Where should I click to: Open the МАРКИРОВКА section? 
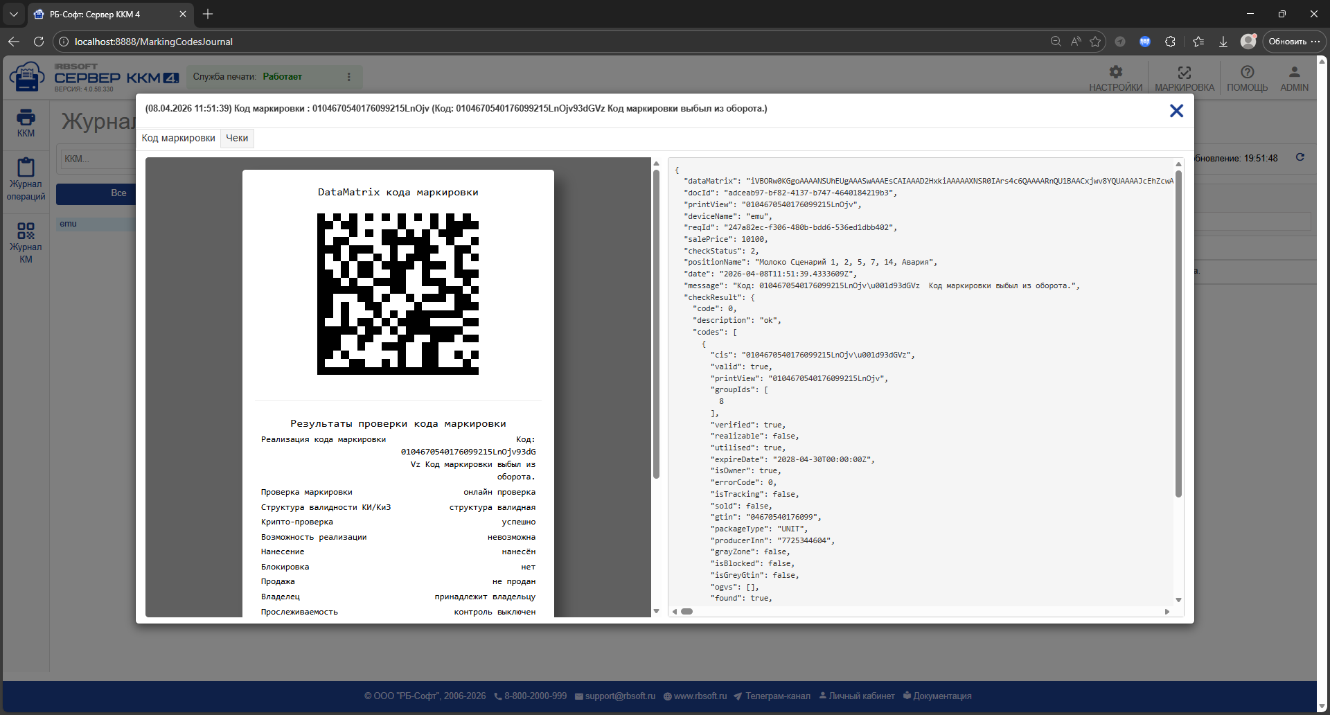(1185, 78)
